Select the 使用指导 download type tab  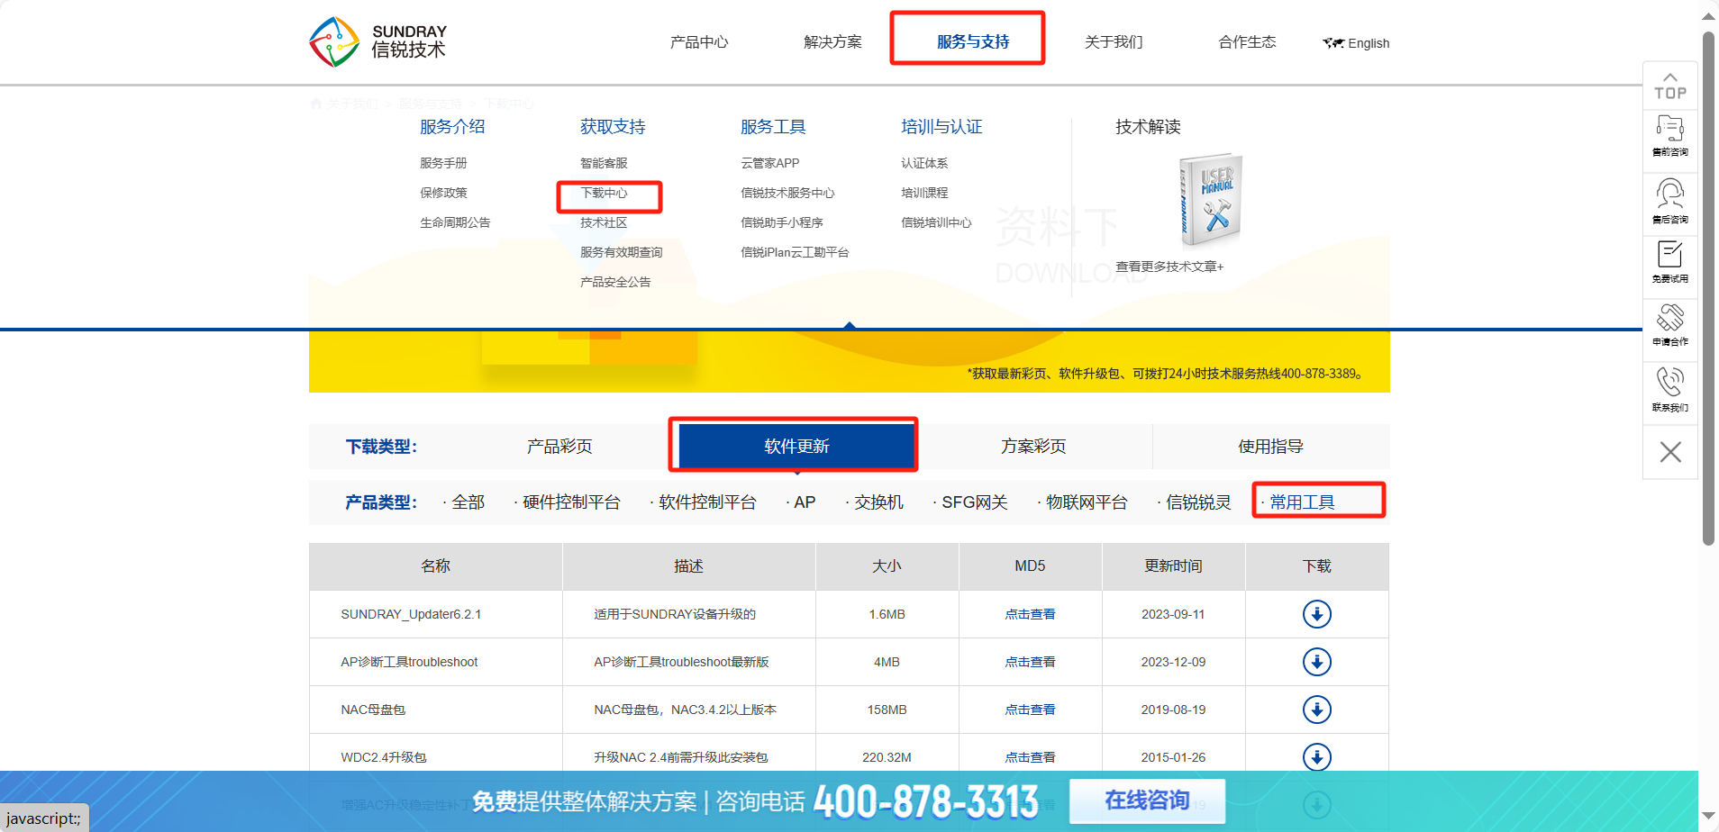(1270, 447)
